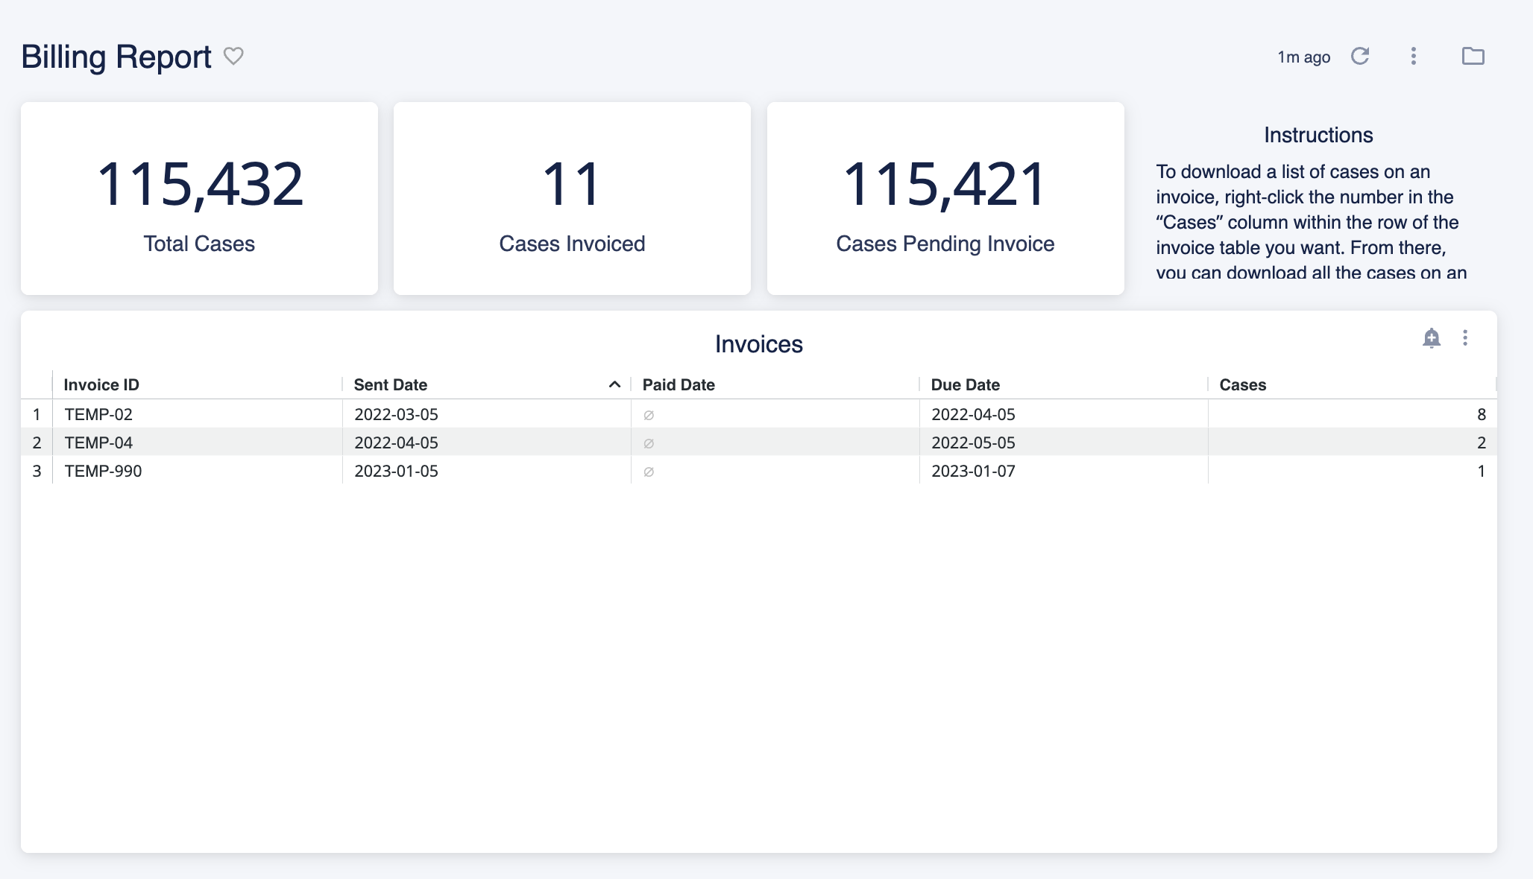This screenshot has width=1533, height=879.
Task: Favorite Billing Report using the heart icon
Action: 233,56
